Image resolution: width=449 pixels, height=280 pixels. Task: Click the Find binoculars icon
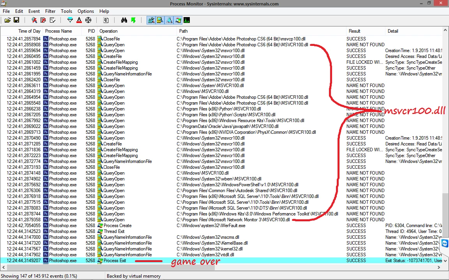point(124,20)
